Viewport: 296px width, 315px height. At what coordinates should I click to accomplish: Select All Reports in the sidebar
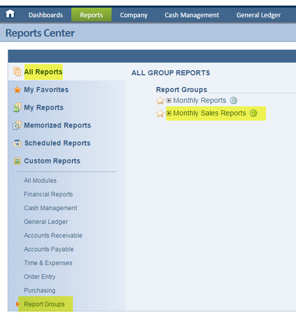(x=43, y=72)
